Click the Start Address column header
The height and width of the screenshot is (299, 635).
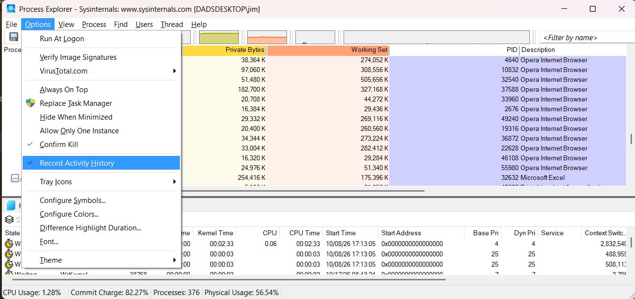point(421,233)
